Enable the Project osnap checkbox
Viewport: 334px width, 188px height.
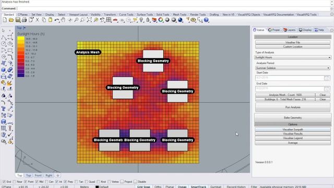click(122, 182)
